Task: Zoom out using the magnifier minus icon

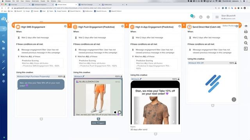Action: (246, 43)
